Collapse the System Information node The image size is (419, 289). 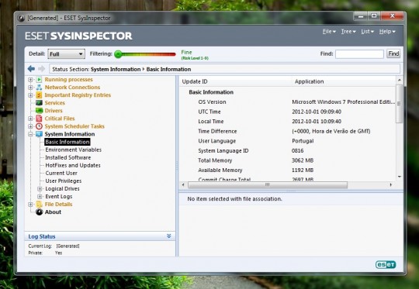(30, 134)
